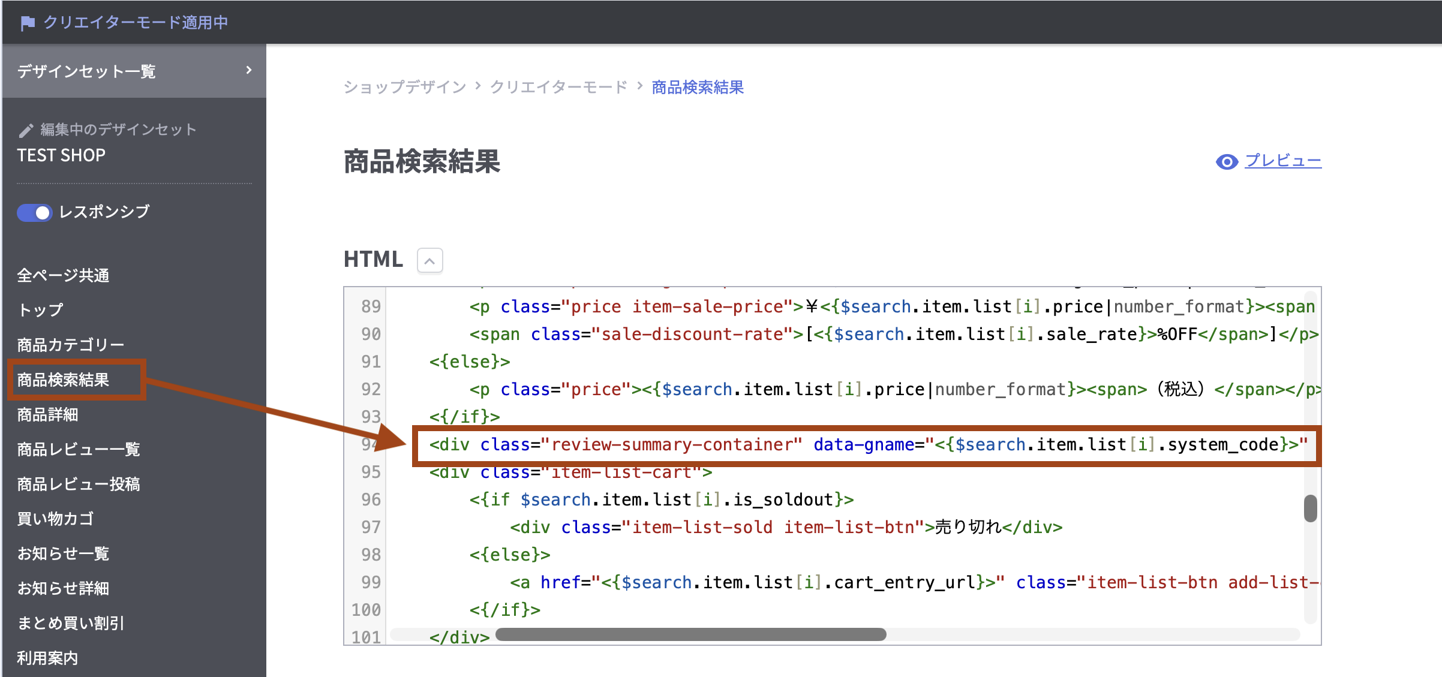Select 全ページ共通 in the sidebar
Viewport: 1442px width, 677px height.
click(63, 275)
